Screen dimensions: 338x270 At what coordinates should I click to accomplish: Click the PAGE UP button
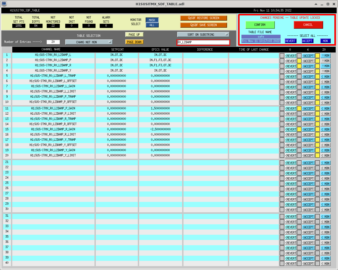(134, 34)
